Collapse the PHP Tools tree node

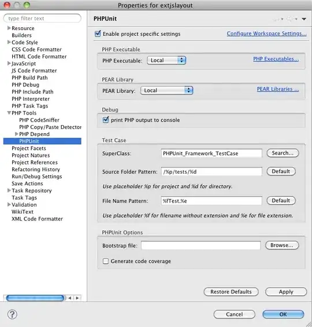click(x=9, y=113)
